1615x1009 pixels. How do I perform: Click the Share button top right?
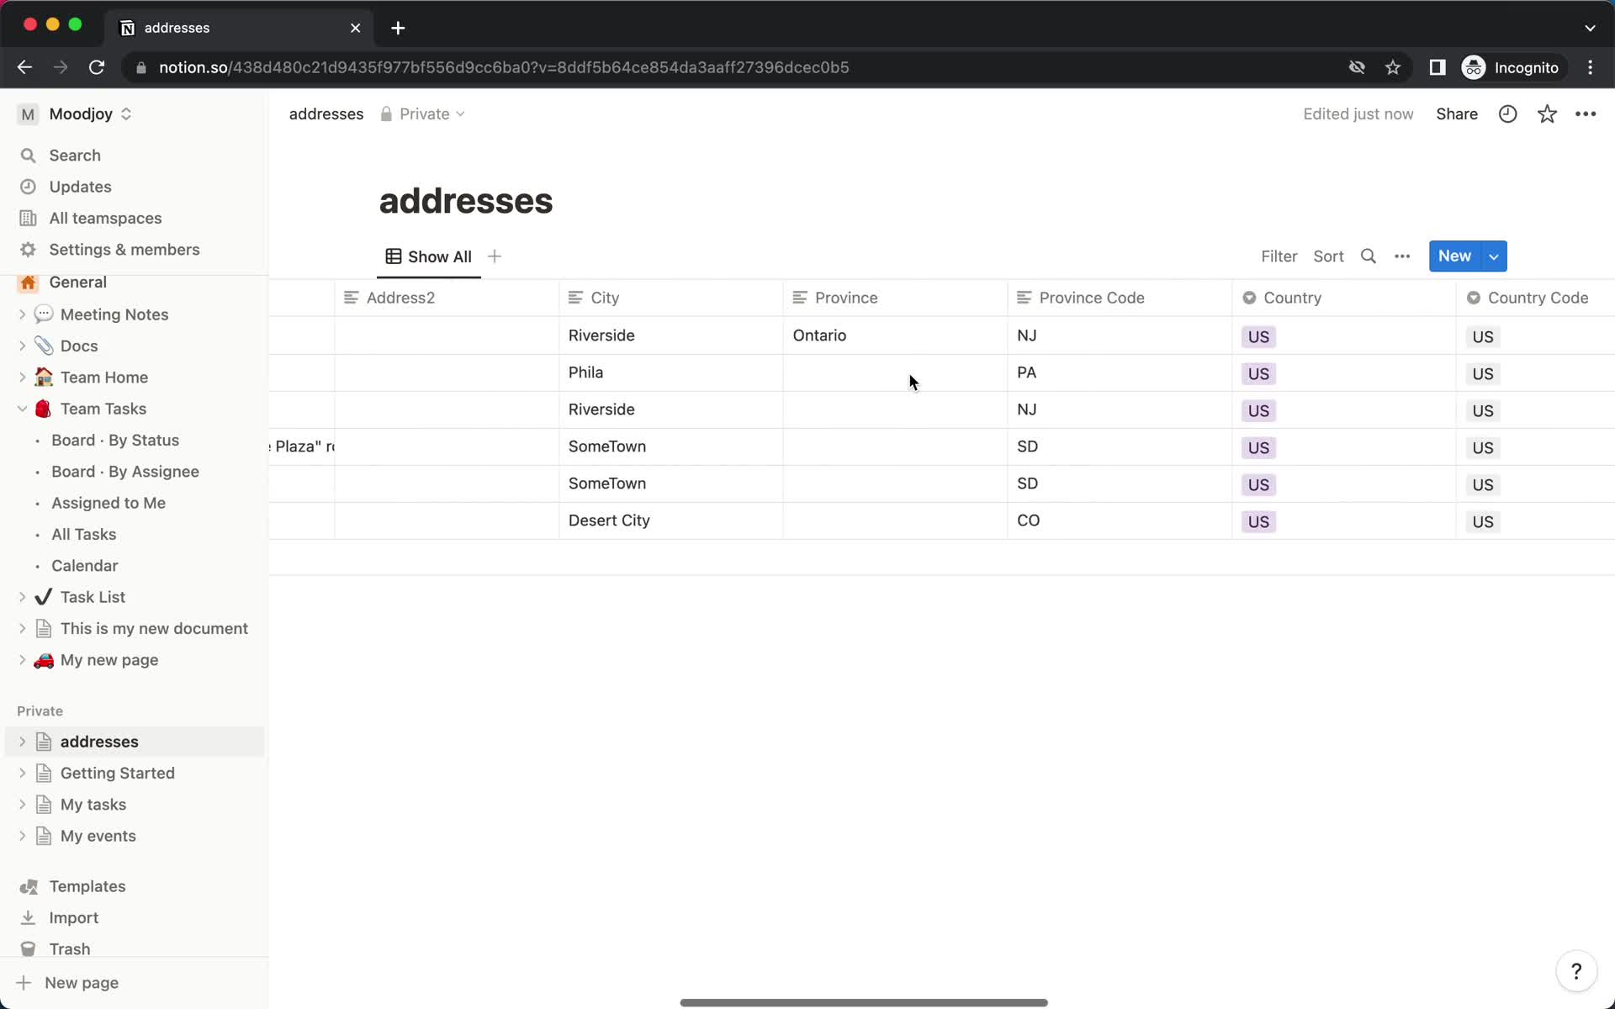click(x=1457, y=114)
